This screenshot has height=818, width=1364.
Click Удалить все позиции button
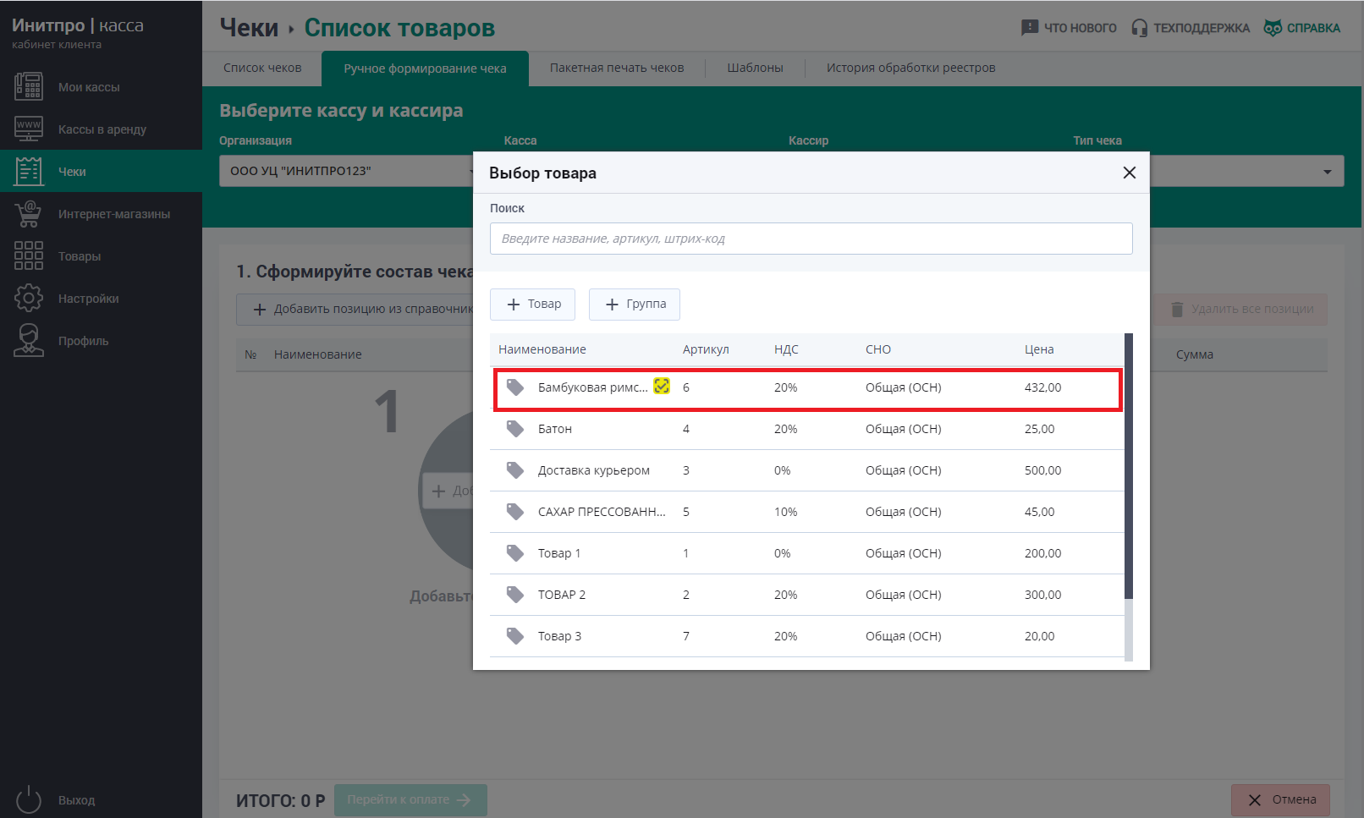[x=1240, y=310]
